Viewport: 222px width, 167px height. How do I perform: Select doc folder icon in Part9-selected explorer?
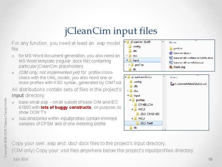(x=131, y=91)
